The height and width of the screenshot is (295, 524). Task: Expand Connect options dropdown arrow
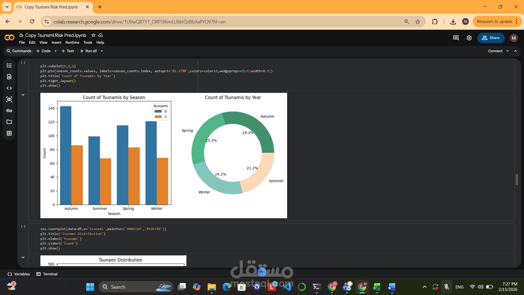508,51
